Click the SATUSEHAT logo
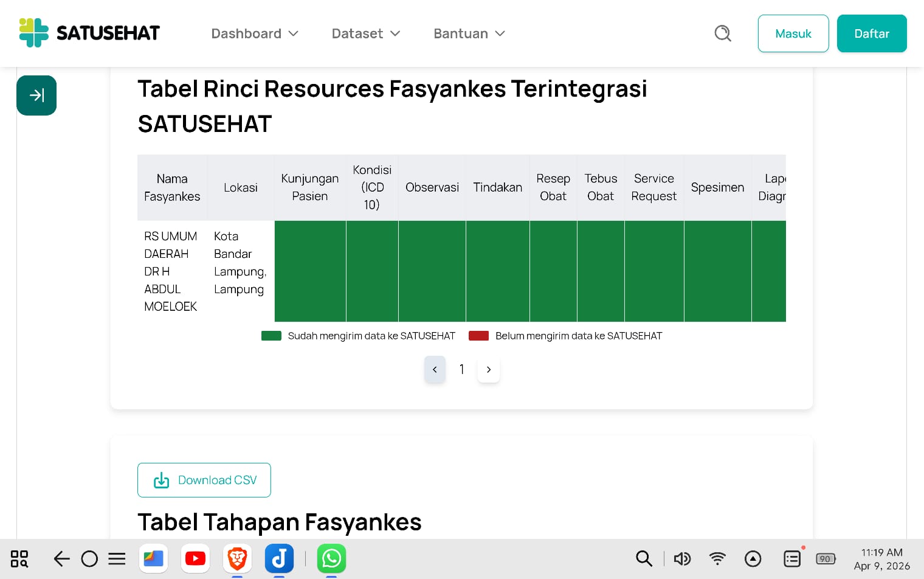This screenshot has width=924, height=579. tap(89, 33)
